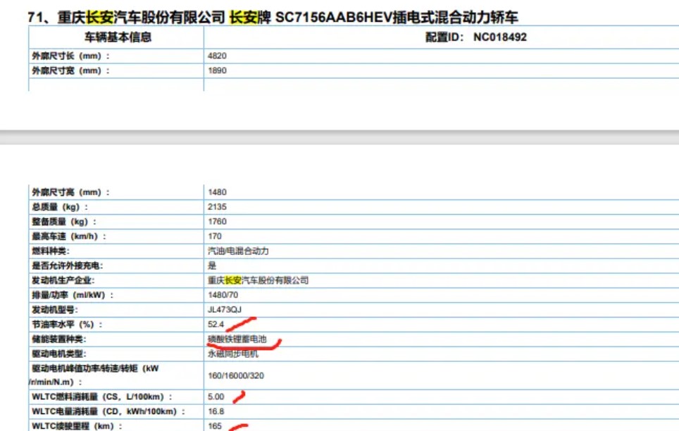679x431 pixels.
Task: Select the '整备质量 (kg)' label
Action: (x=64, y=222)
